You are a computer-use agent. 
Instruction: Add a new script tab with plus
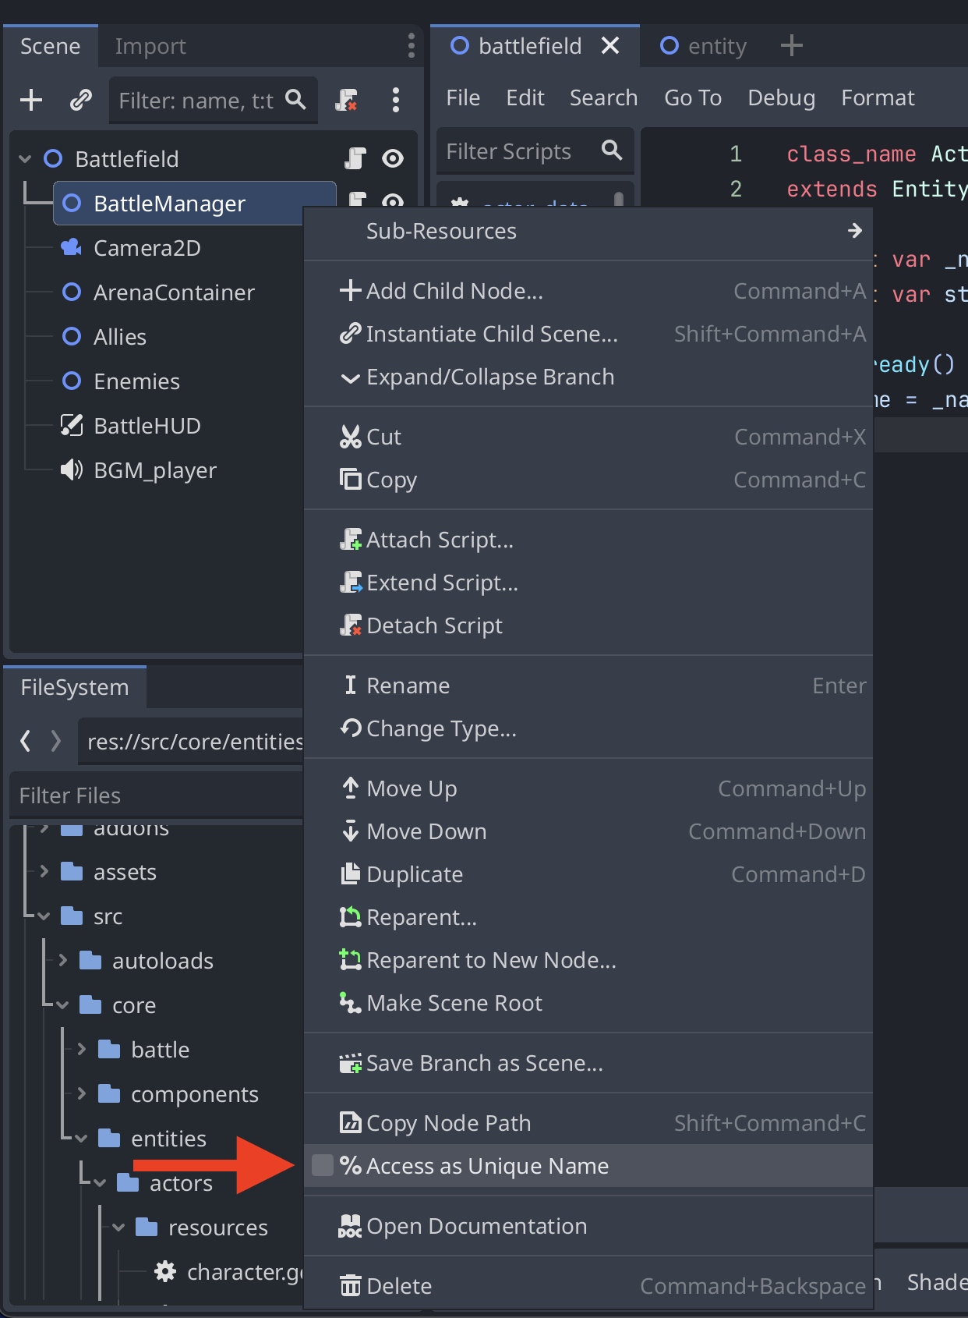791,46
